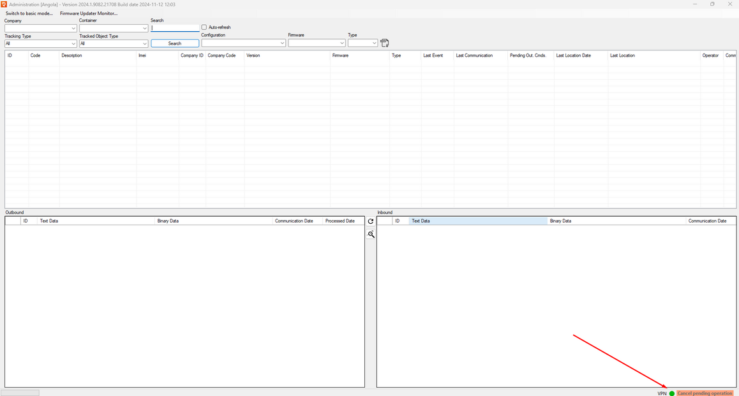Image resolution: width=739 pixels, height=396 pixels.
Task: Open the Configuration dropdown
Action: 243,43
